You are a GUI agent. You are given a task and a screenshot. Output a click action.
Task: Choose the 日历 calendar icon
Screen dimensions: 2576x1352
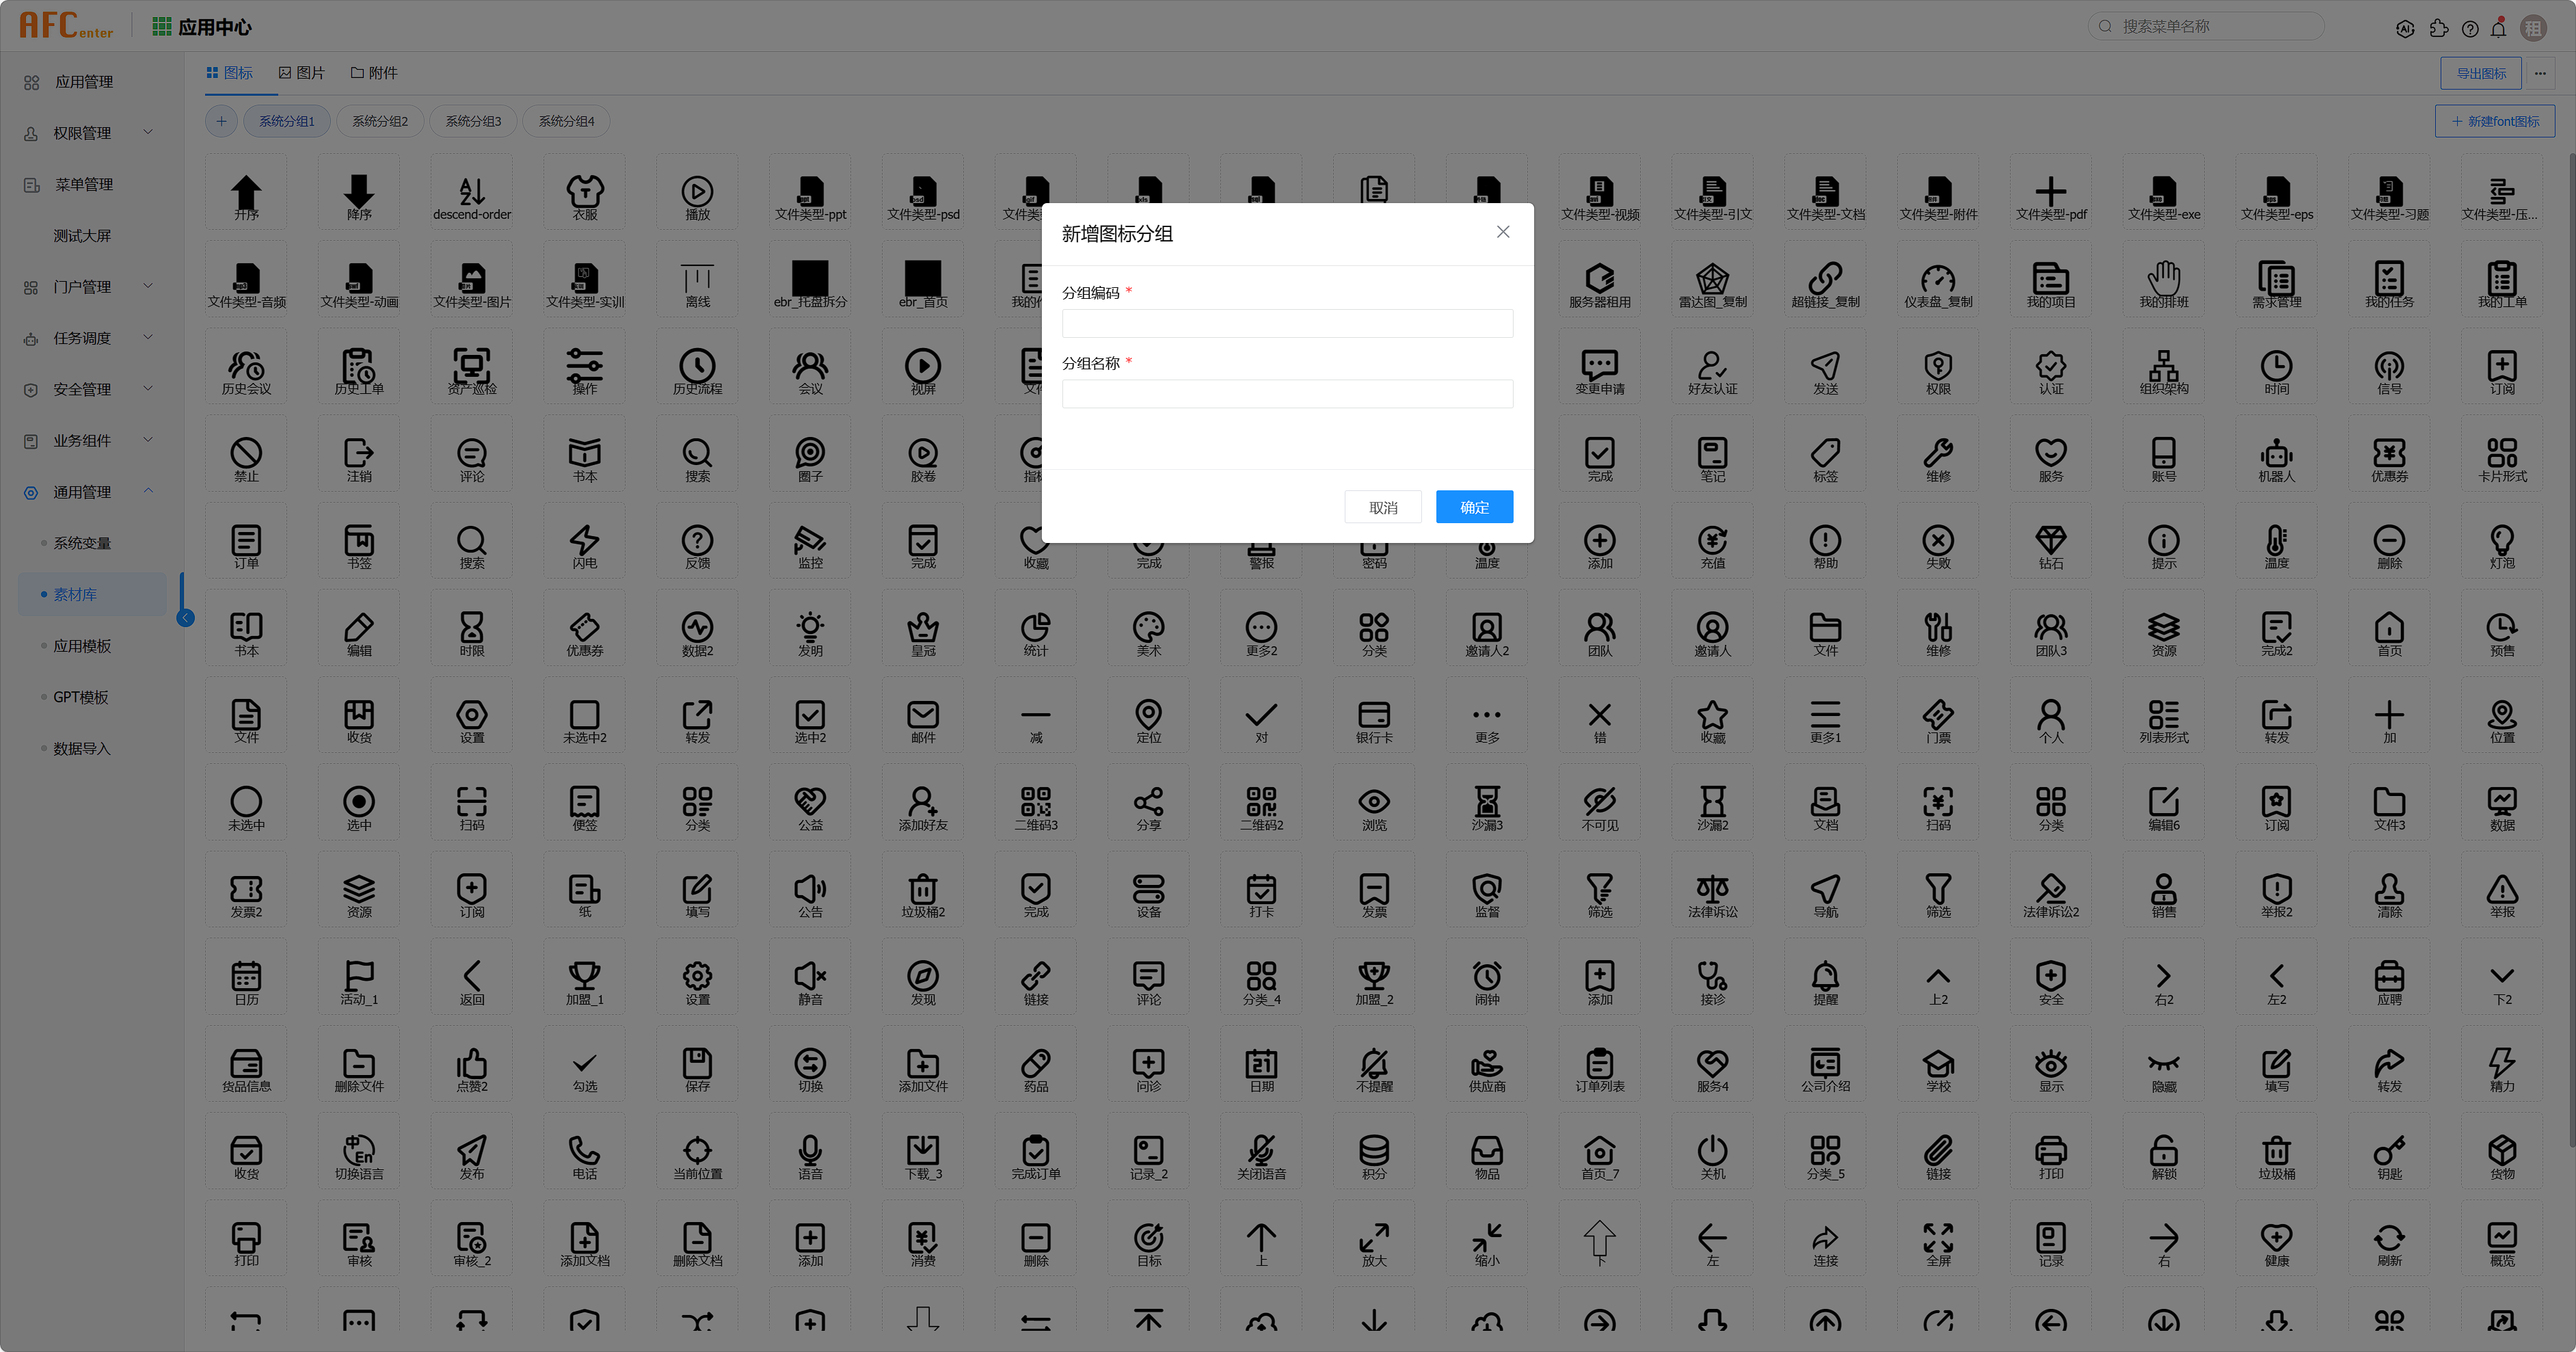click(x=246, y=982)
